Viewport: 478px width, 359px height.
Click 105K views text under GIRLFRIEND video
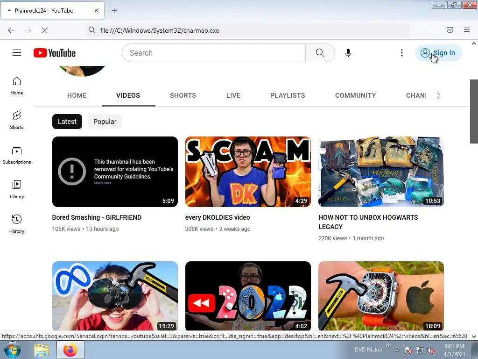(x=66, y=229)
